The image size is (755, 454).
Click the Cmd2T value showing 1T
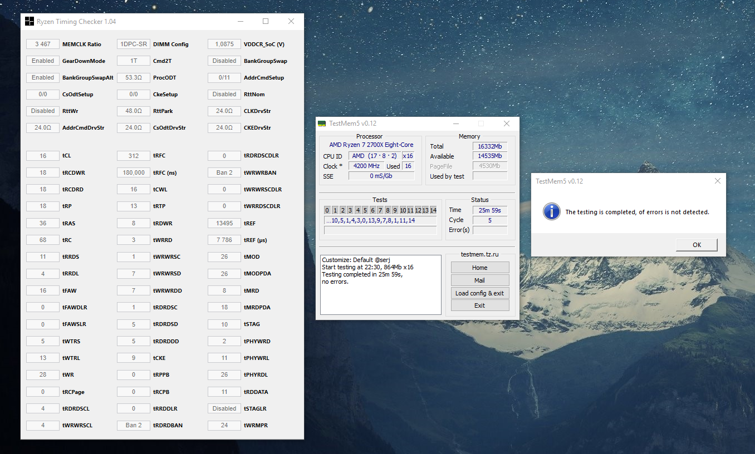[134, 61]
